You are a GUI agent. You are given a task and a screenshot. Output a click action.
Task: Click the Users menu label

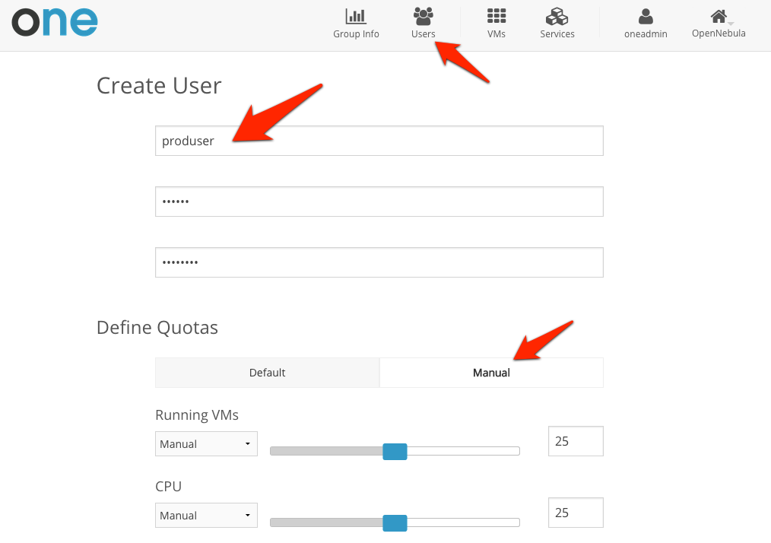point(423,34)
